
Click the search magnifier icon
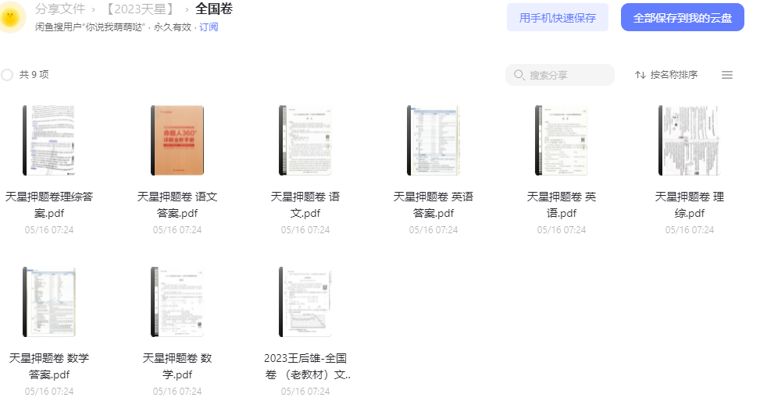(519, 75)
